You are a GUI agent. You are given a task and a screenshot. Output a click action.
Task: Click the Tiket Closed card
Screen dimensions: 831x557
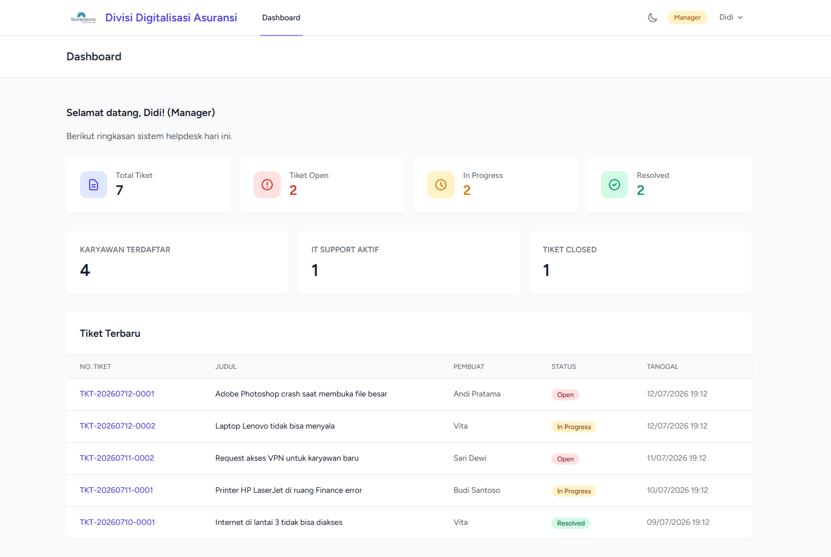(640, 262)
